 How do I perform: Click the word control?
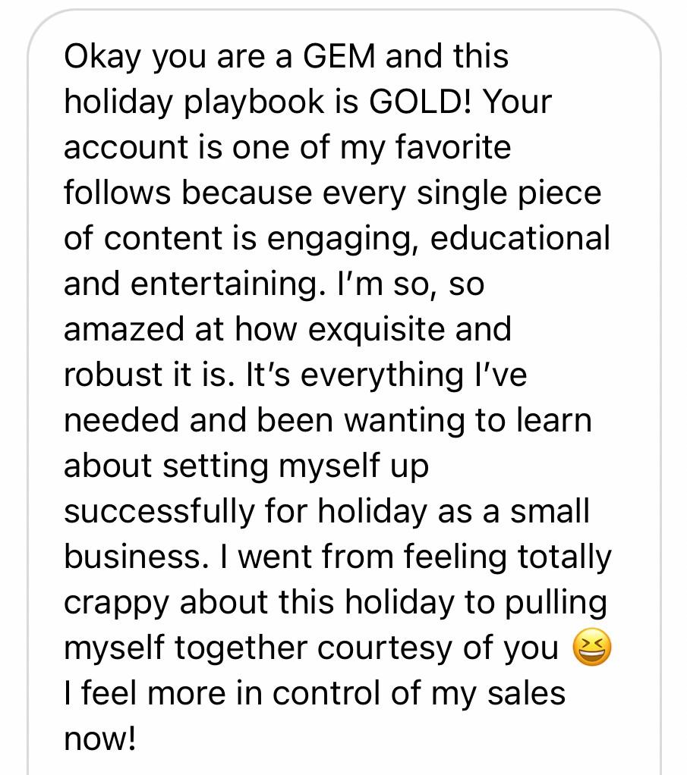point(327,693)
